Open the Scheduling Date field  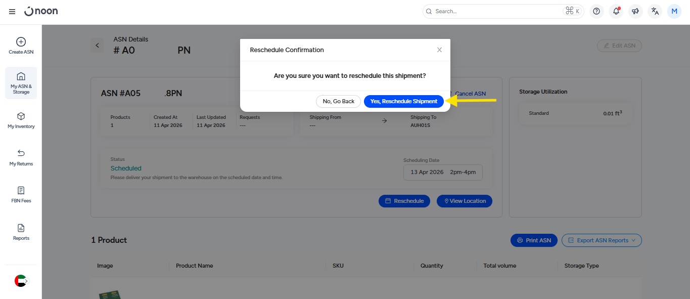click(443, 172)
